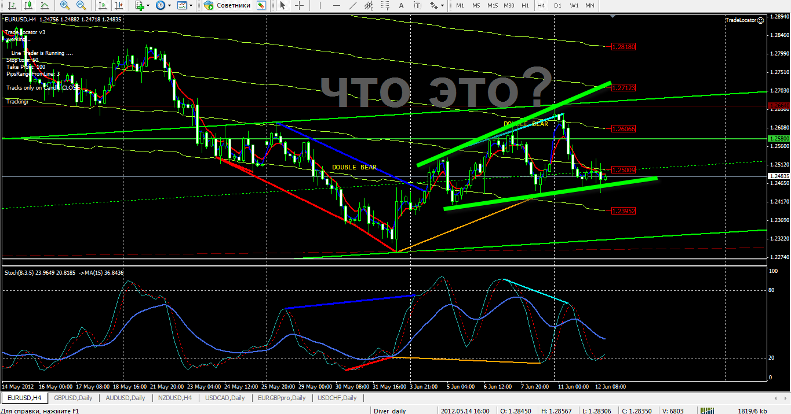Toggle chart auto scroll
Viewport: 791px width, 414px height.
click(x=101, y=5)
